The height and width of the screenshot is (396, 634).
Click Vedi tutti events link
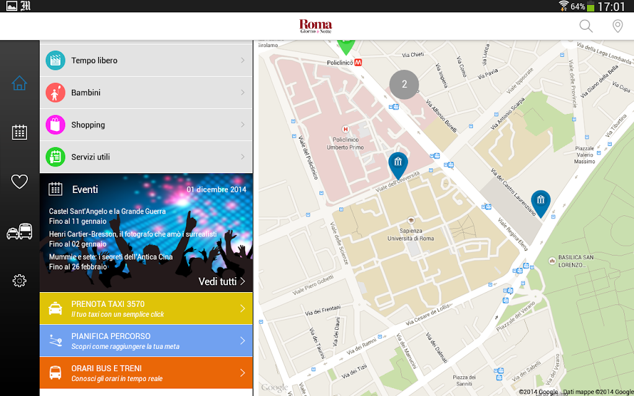click(217, 282)
